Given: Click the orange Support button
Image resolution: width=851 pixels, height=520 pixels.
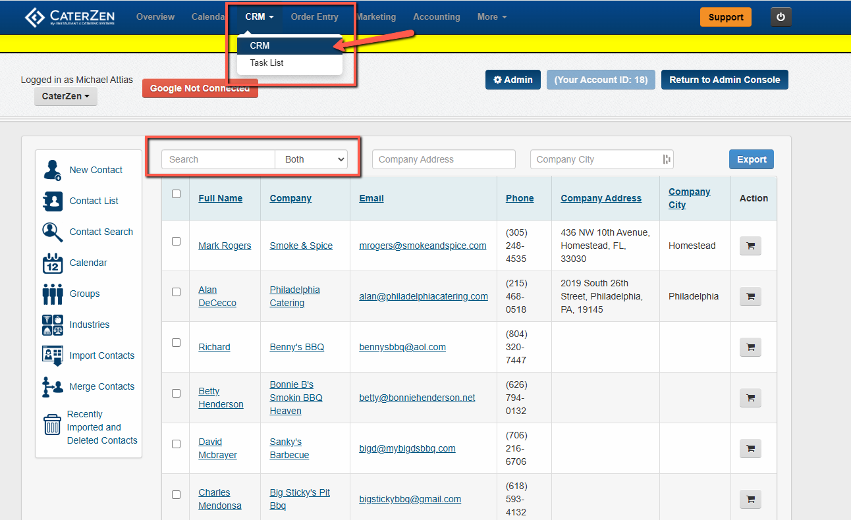Looking at the screenshot, I should 726,17.
